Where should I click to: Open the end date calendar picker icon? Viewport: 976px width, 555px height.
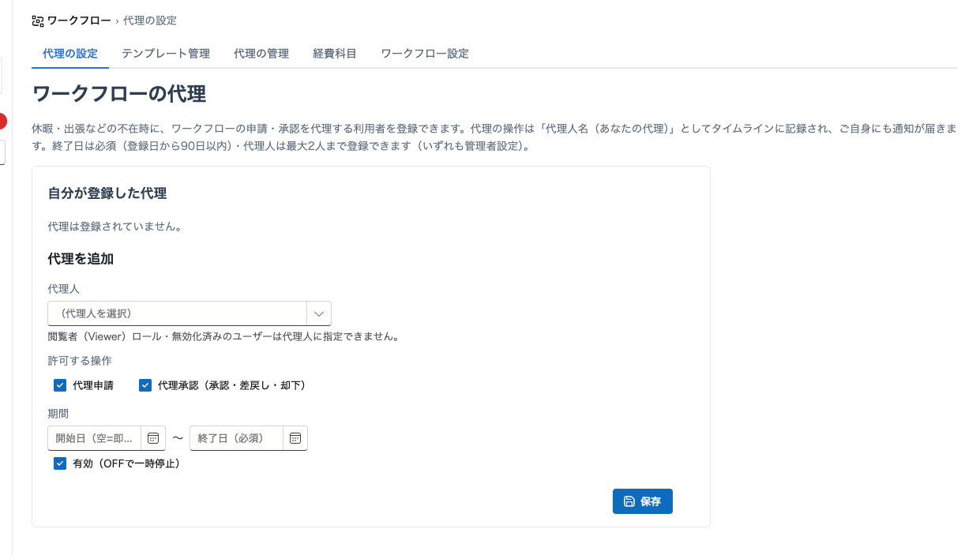point(295,438)
